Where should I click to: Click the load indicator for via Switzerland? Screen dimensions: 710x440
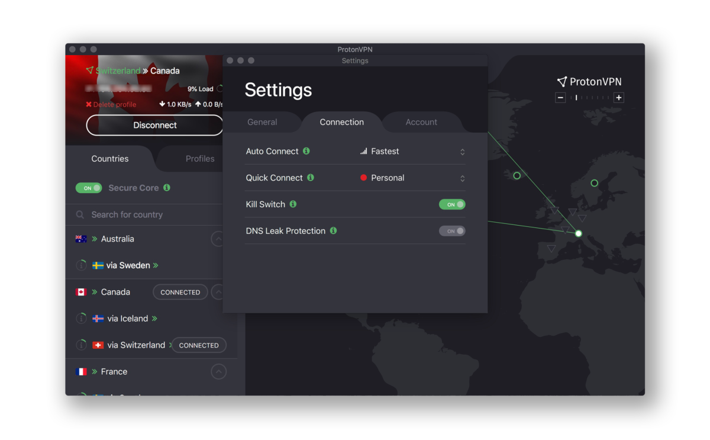click(81, 345)
